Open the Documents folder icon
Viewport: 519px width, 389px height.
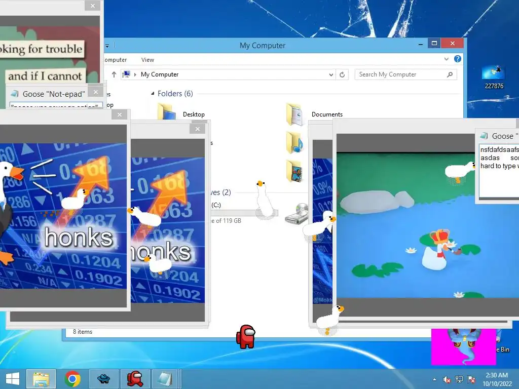(294, 114)
